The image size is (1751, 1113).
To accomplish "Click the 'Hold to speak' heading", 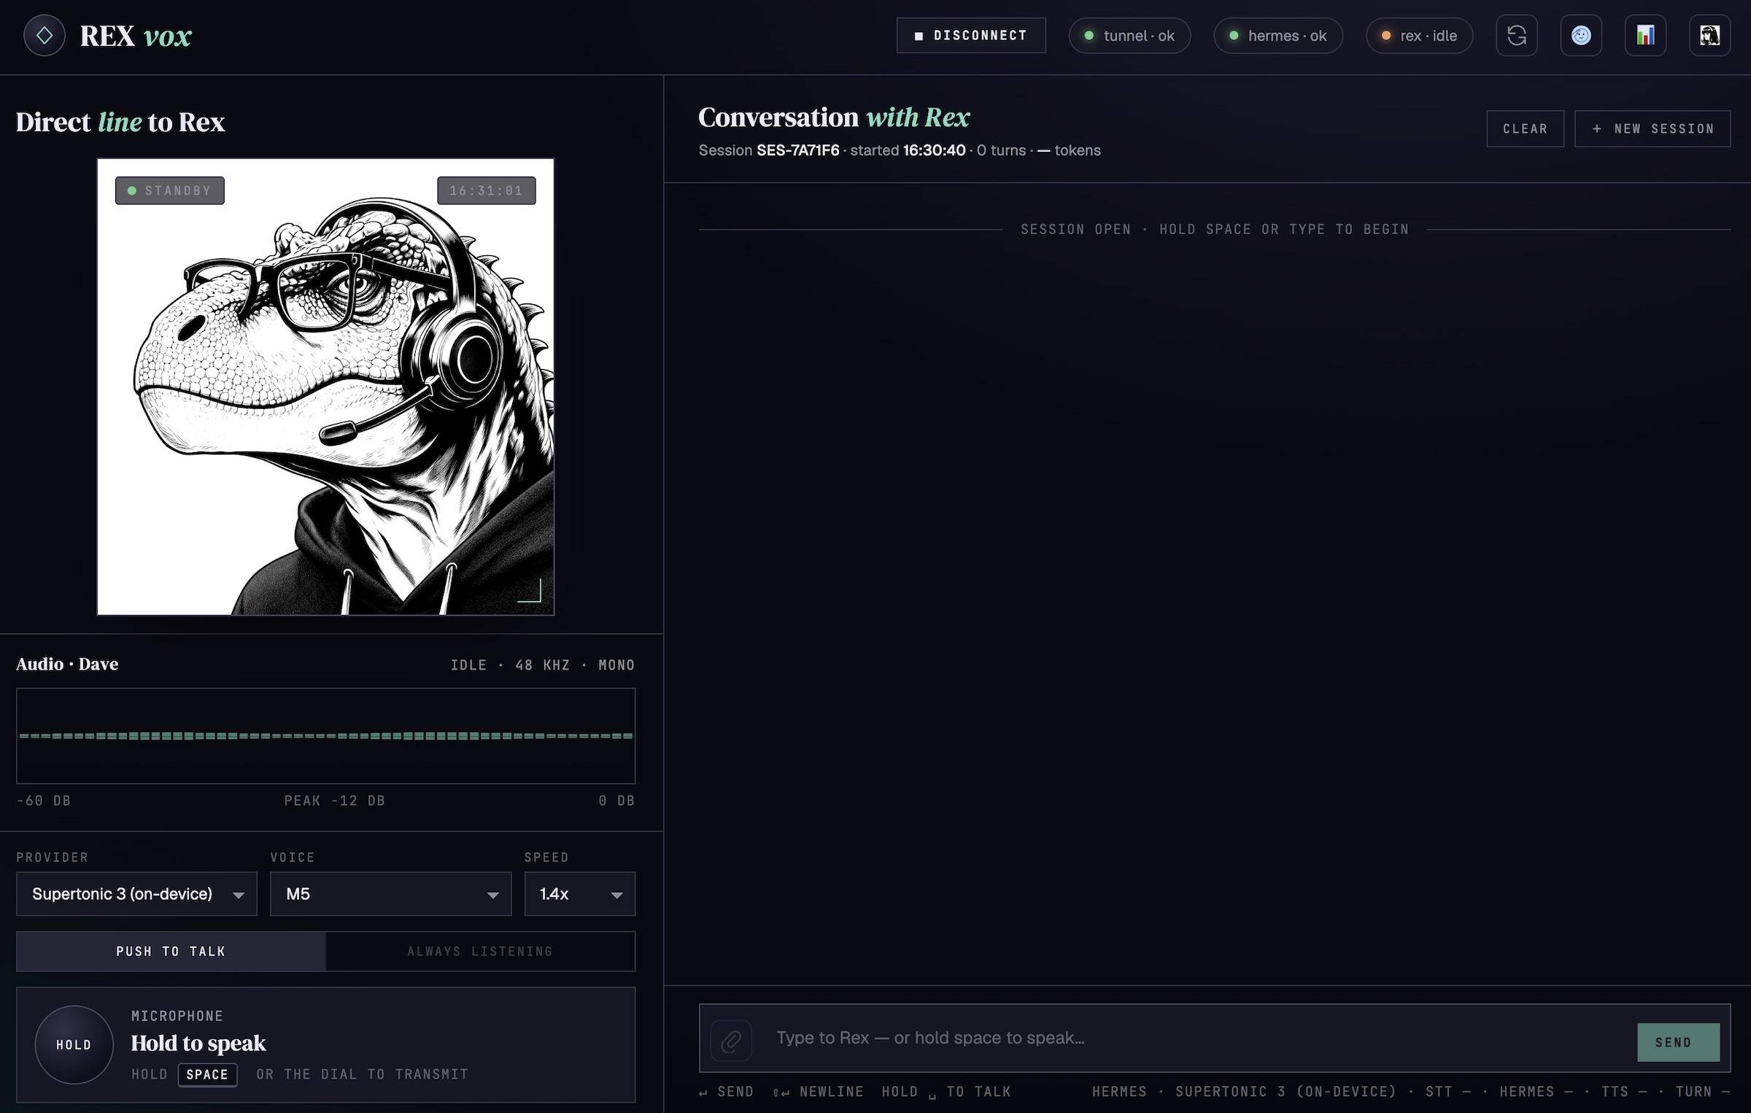I will 198,1043.
